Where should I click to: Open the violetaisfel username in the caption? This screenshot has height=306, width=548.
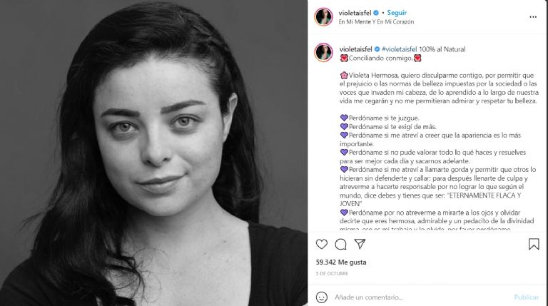coord(356,49)
